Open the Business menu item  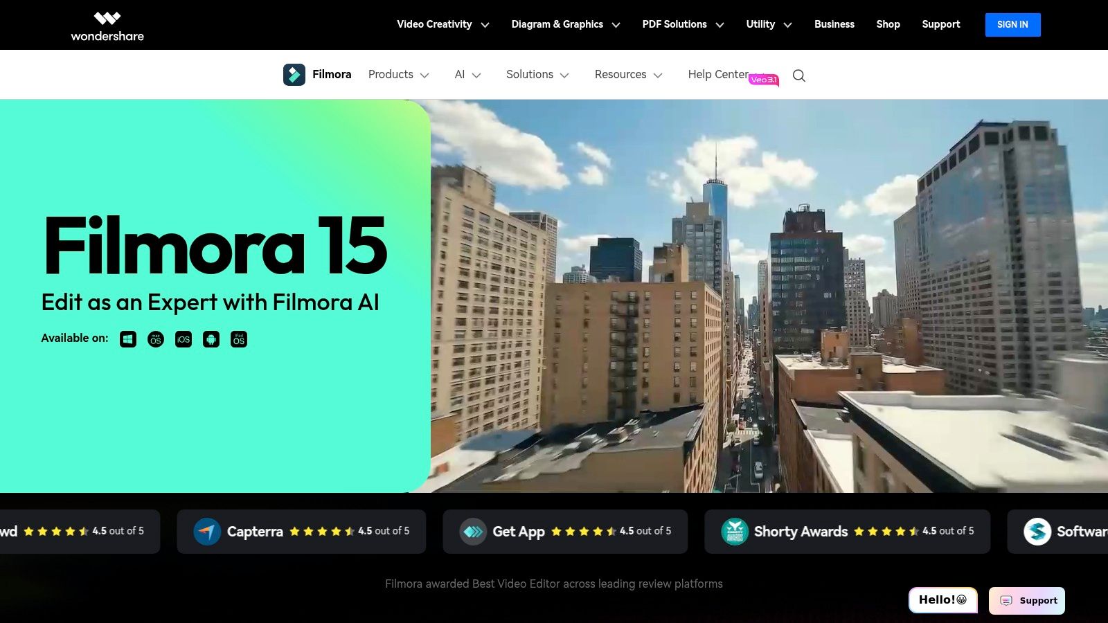(x=834, y=24)
